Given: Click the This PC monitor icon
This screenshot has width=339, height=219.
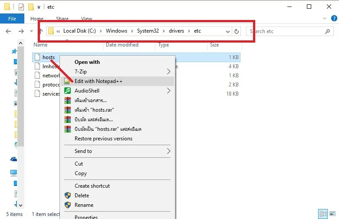Looking at the screenshot, I should pos(13,173).
